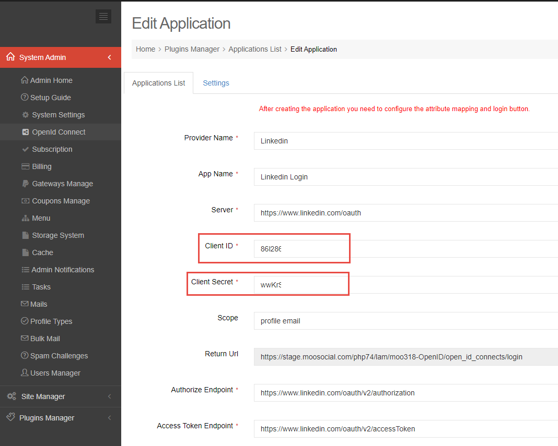Open System Settings sidebar link
Image resolution: width=558 pixels, height=446 pixels.
pos(59,115)
